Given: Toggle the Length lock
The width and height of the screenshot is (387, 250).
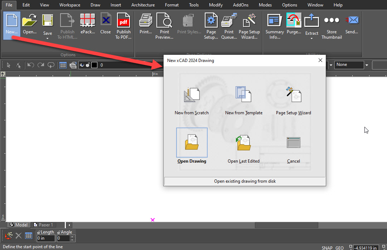Looking at the screenshot, I should coord(39,232).
